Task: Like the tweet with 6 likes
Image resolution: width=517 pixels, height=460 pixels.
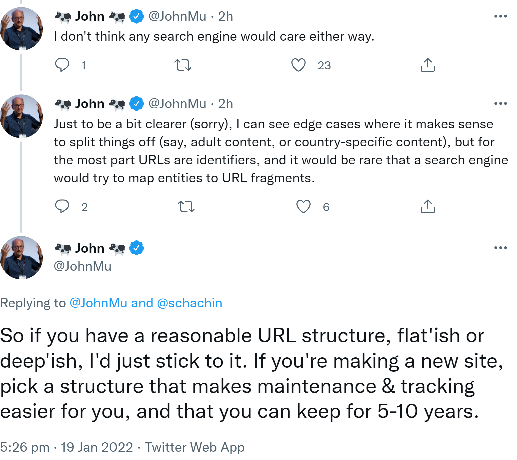Action: (303, 206)
